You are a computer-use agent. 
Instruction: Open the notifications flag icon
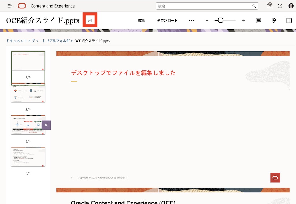pyautogui.click(x=269, y=6)
